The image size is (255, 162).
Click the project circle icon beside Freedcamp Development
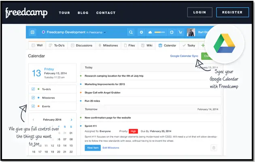click(x=43, y=32)
